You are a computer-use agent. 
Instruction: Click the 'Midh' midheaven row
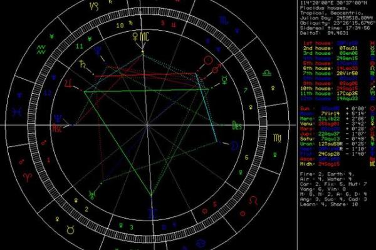(x=320, y=164)
